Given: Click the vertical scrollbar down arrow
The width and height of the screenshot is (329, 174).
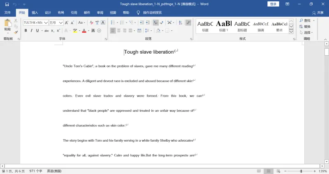Looking at the screenshot, I should (x=327, y=161).
